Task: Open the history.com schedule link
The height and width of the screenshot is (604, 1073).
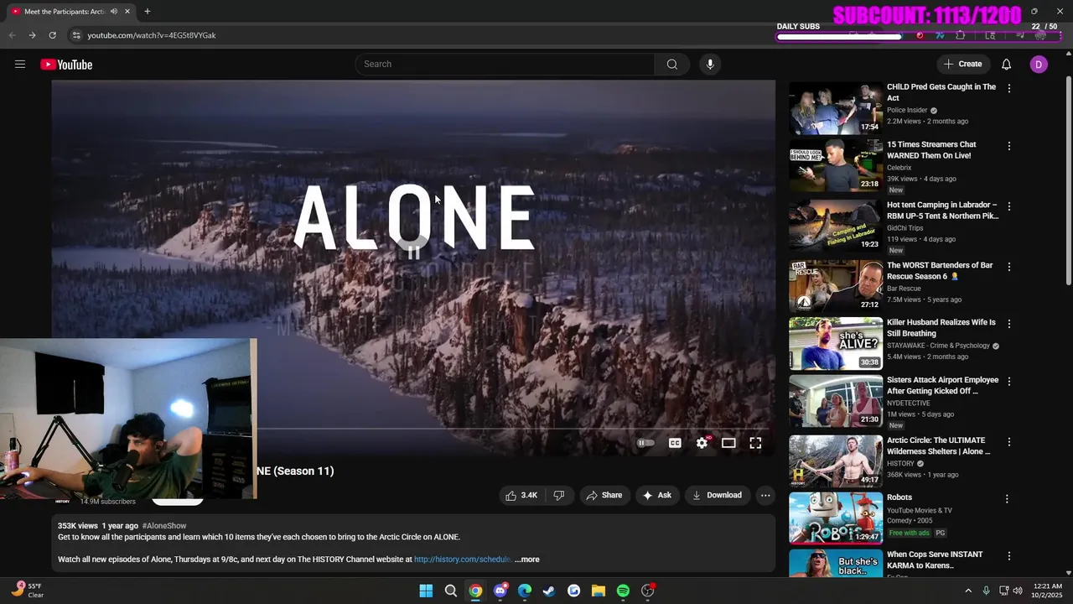Action: [462, 560]
